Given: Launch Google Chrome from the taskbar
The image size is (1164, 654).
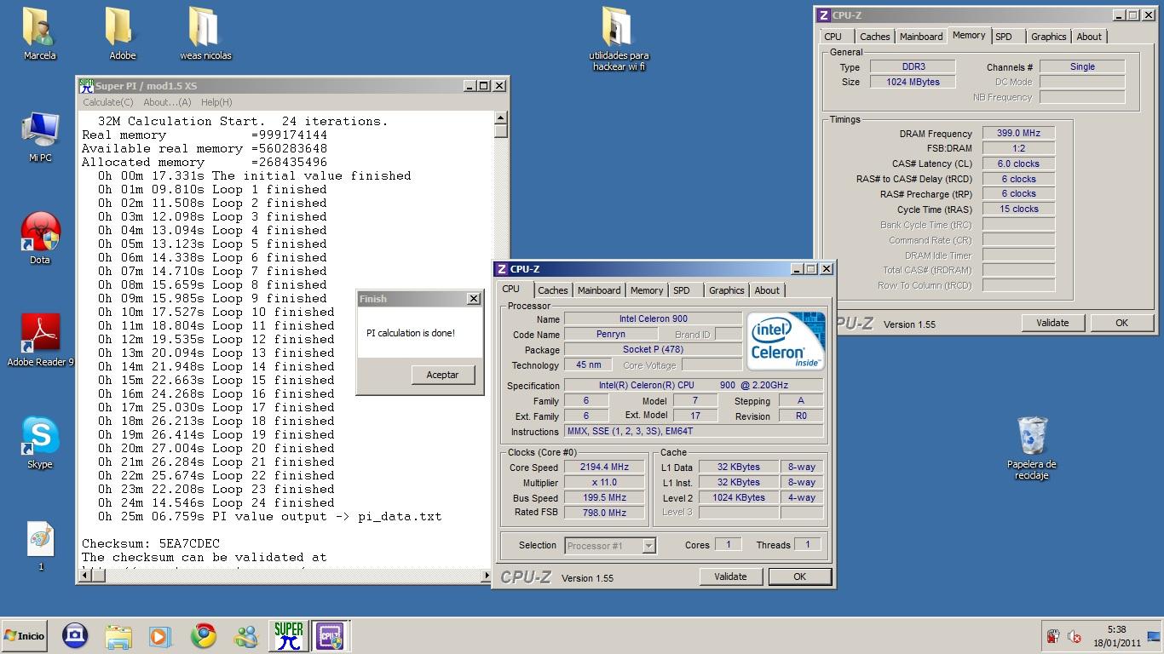Looking at the screenshot, I should [x=203, y=636].
